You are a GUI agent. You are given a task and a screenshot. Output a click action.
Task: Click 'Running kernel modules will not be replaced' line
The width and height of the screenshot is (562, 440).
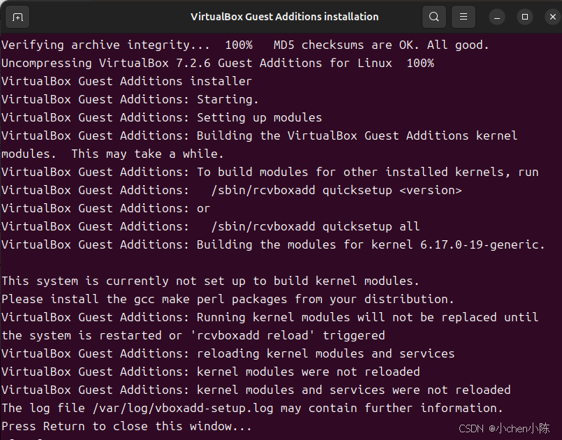coord(270,318)
